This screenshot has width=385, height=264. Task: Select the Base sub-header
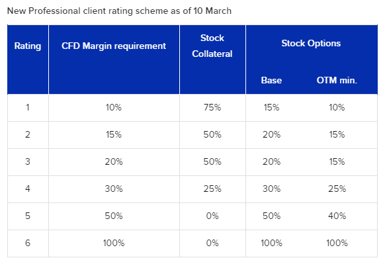click(271, 80)
